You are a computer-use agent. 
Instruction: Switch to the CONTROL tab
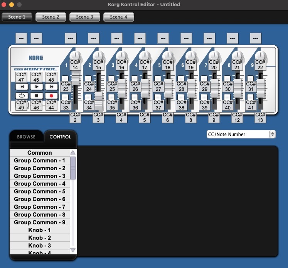pyautogui.click(x=60, y=137)
